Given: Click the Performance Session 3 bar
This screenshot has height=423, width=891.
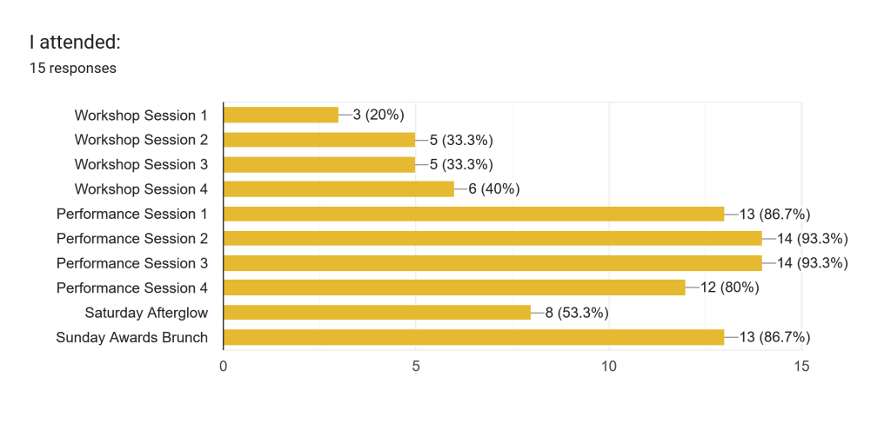Looking at the screenshot, I should pyautogui.click(x=492, y=263).
